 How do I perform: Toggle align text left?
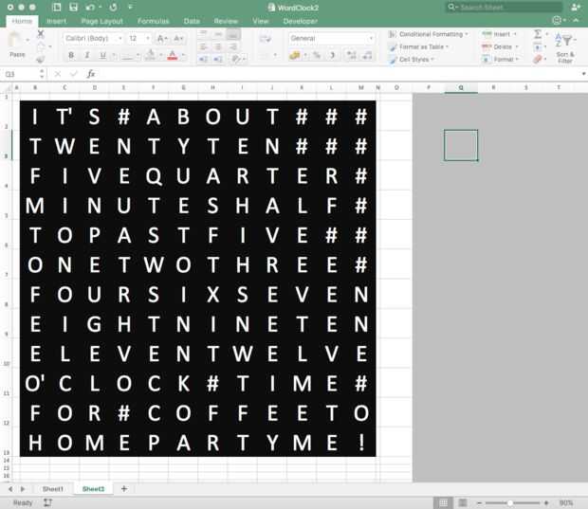[x=203, y=46]
